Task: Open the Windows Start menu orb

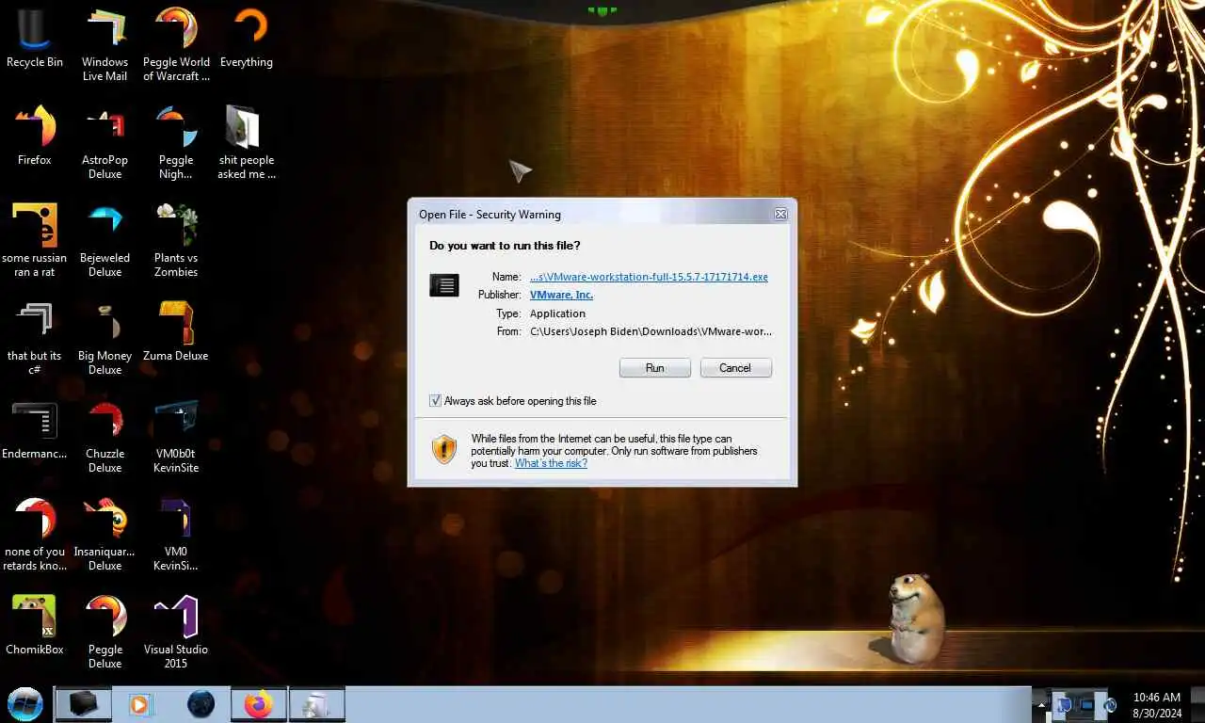Action: click(x=25, y=704)
